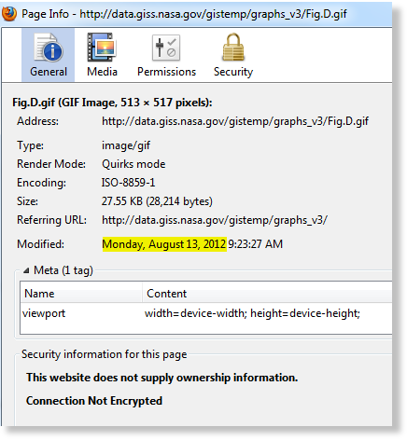The width and height of the screenshot is (407, 441).
Task: Switch to the Media tab icon
Action: (102, 48)
